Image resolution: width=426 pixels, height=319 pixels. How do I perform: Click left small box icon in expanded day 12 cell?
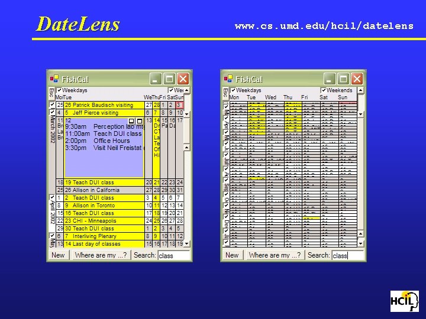[x=131, y=121]
